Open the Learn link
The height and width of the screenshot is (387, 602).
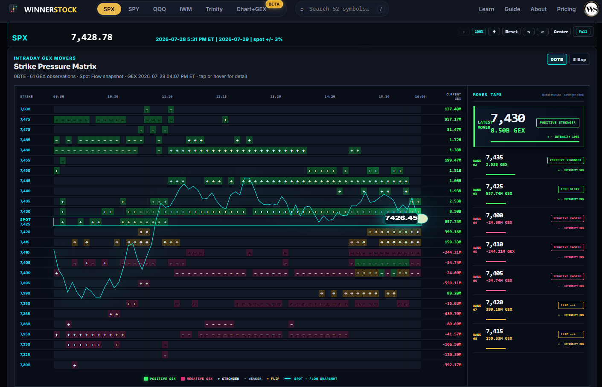click(x=486, y=9)
